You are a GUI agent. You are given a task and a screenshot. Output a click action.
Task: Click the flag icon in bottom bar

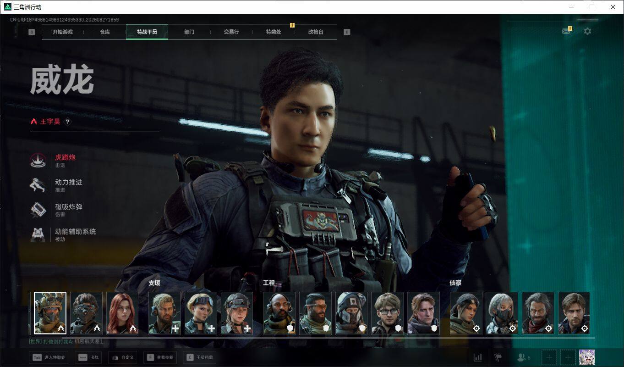pos(498,357)
